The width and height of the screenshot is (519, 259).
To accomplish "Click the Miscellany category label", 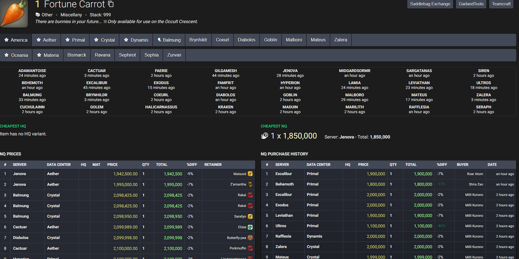I will pyautogui.click(x=71, y=15).
